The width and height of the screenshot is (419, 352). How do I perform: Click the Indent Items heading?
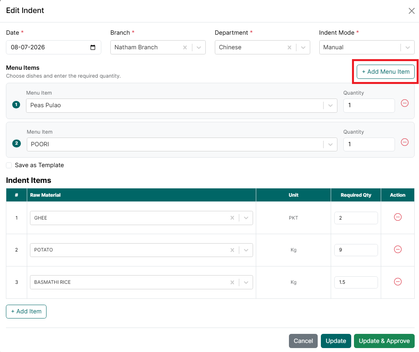29,181
